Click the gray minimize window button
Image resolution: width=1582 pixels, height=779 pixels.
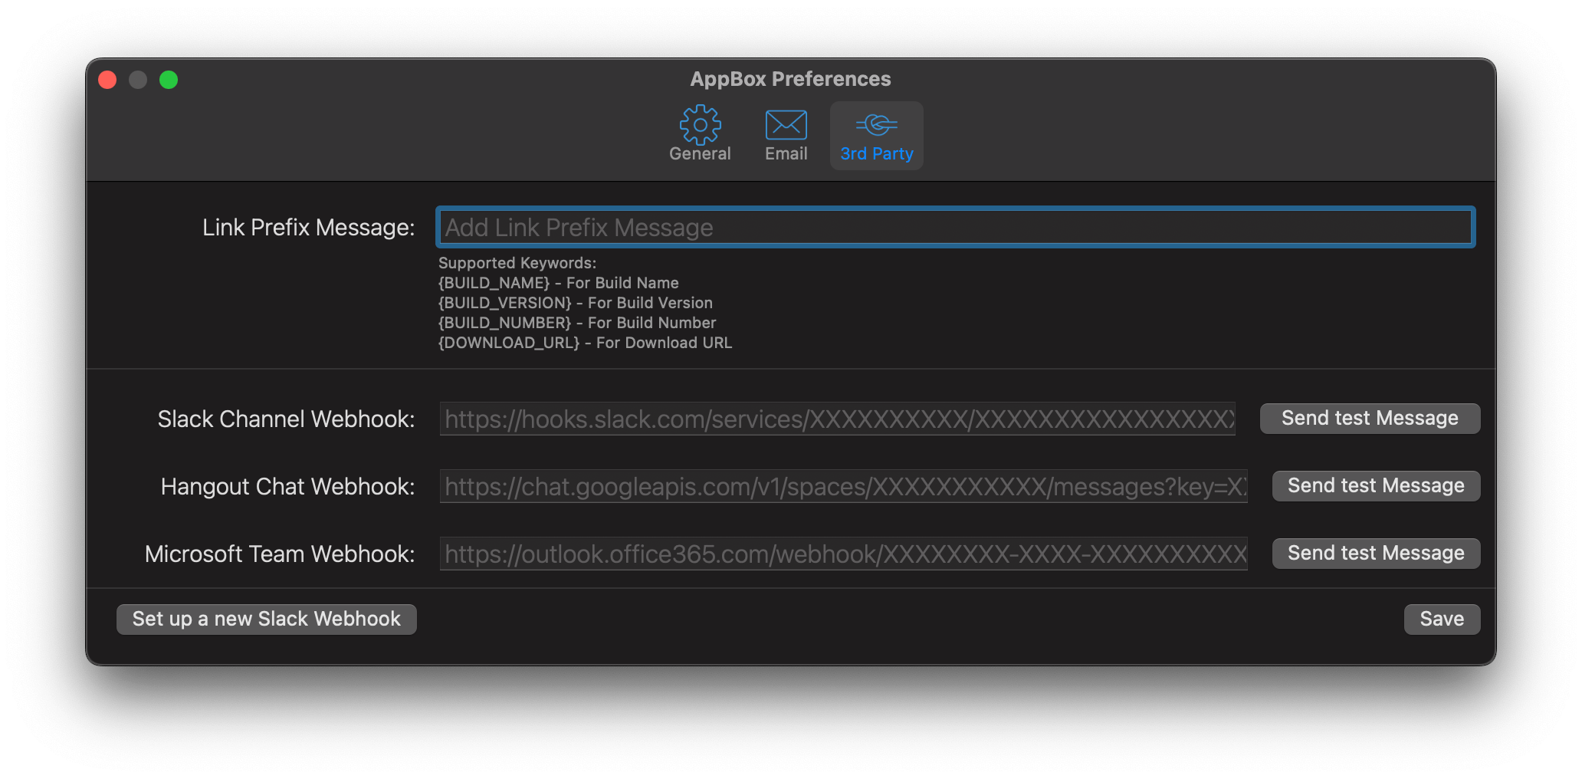[x=138, y=80]
